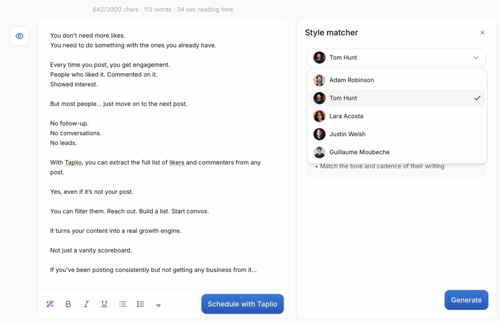This screenshot has width=500, height=322.
Task: Toggle bold formatting in the toolbar
Action: [x=68, y=304]
